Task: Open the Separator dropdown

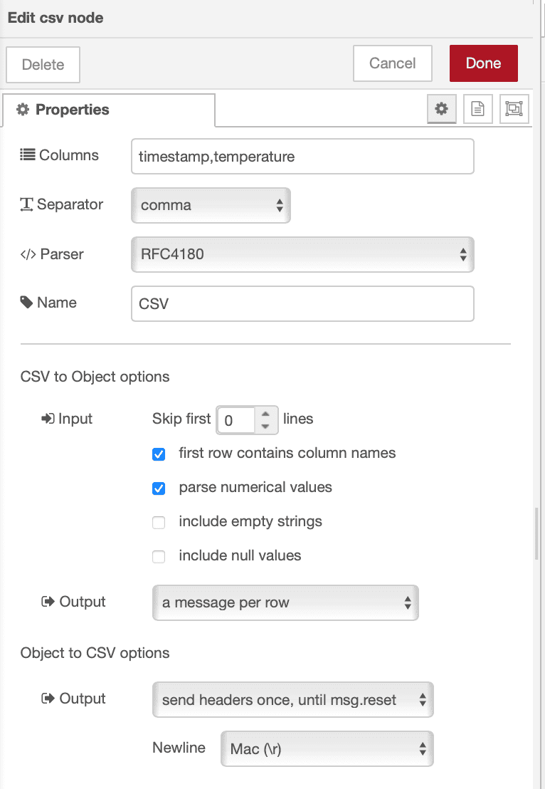Action: [211, 205]
